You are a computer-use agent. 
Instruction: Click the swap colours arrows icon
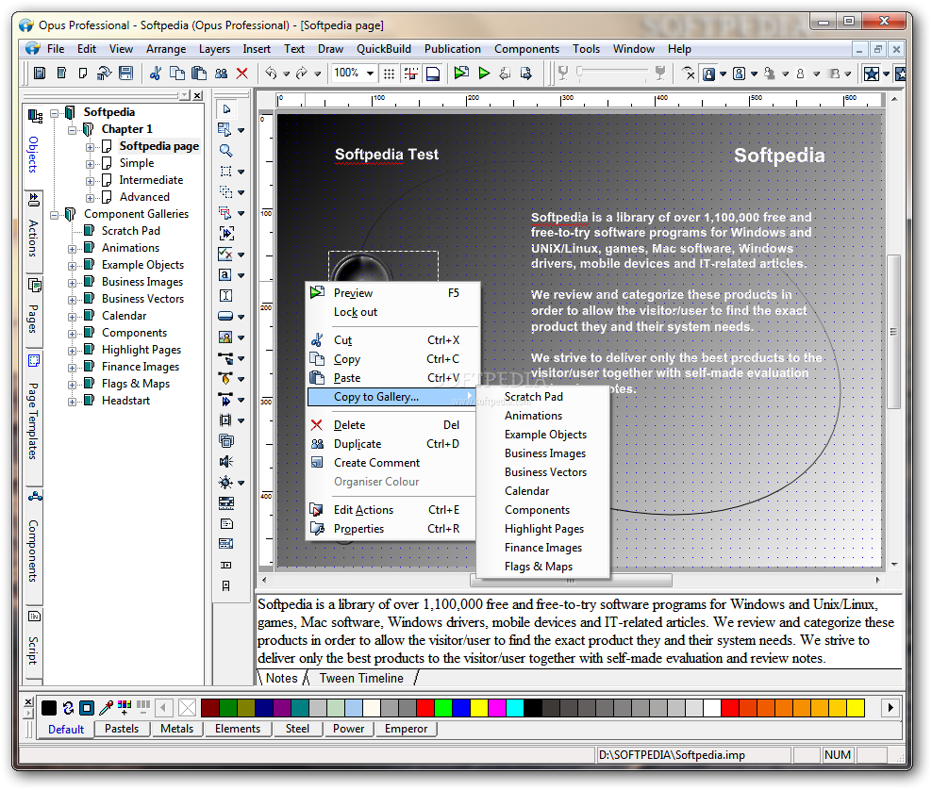pyautogui.click(x=68, y=707)
